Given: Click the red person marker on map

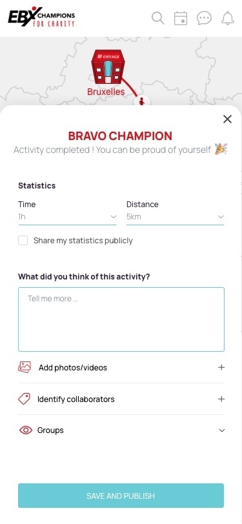Looking at the screenshot, I should pos(142,101).
